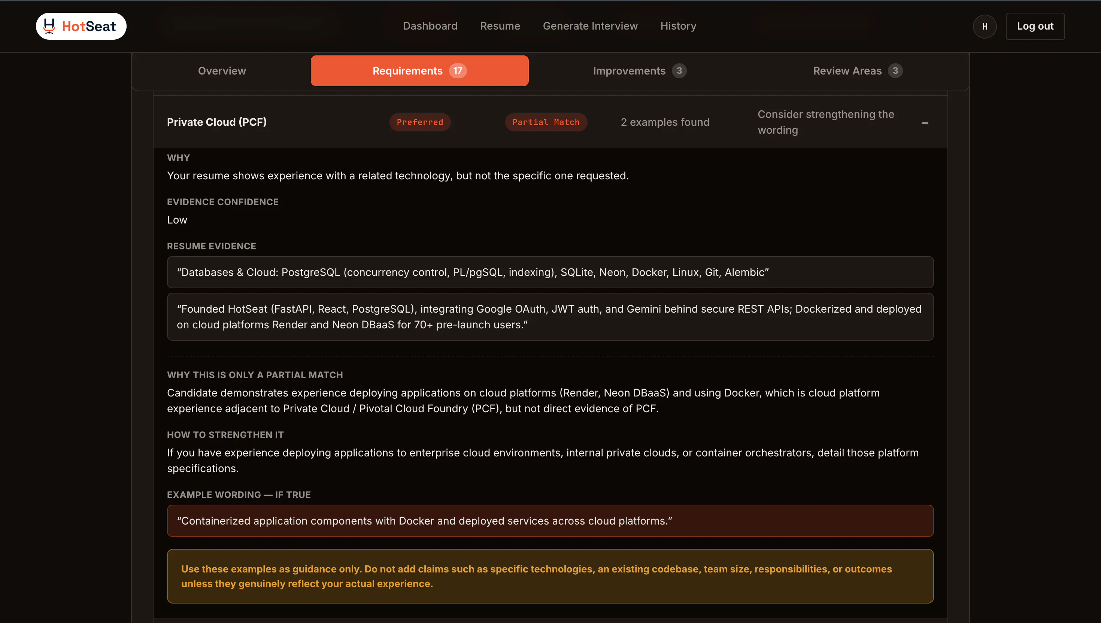This screenshot has width=1101, height=623.
Task: Open the Review Areas tab
Action: pyautogui.click(x=858, y=71)
